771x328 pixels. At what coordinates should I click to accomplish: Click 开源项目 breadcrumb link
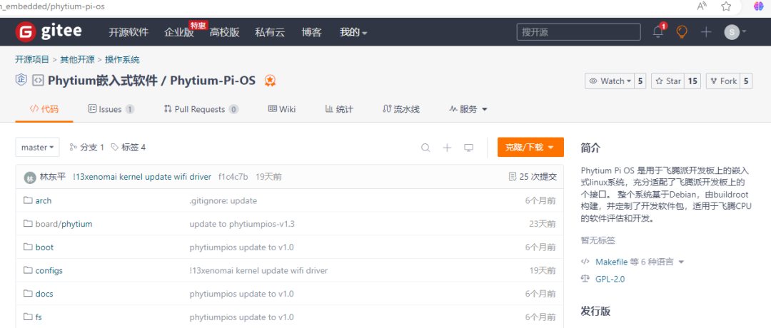click(x=32, y=60)
